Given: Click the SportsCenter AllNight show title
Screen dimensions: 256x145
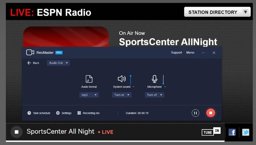Looking at the screenshot, I should (168, 42).
